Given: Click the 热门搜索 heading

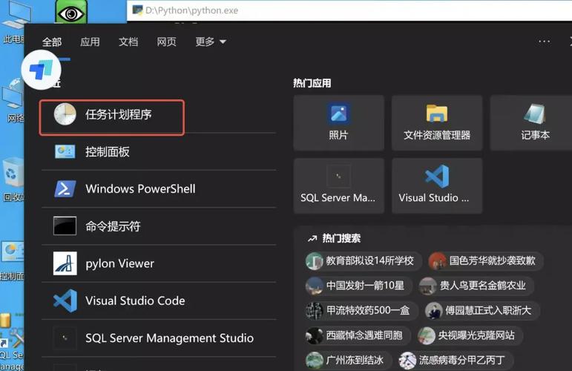Looking at the screenshot, I should (341, 238).
